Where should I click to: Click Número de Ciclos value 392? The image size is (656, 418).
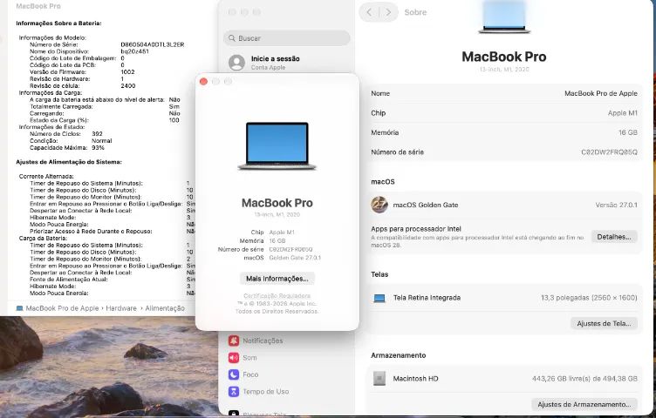[97, 134]
